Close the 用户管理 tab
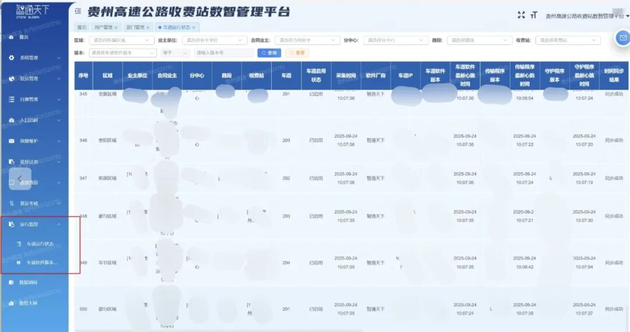Viewport: 630px width, 332px height. pyautogui.click(x=116, y=27)
